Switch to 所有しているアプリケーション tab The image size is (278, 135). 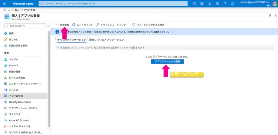tap(106, 40)
